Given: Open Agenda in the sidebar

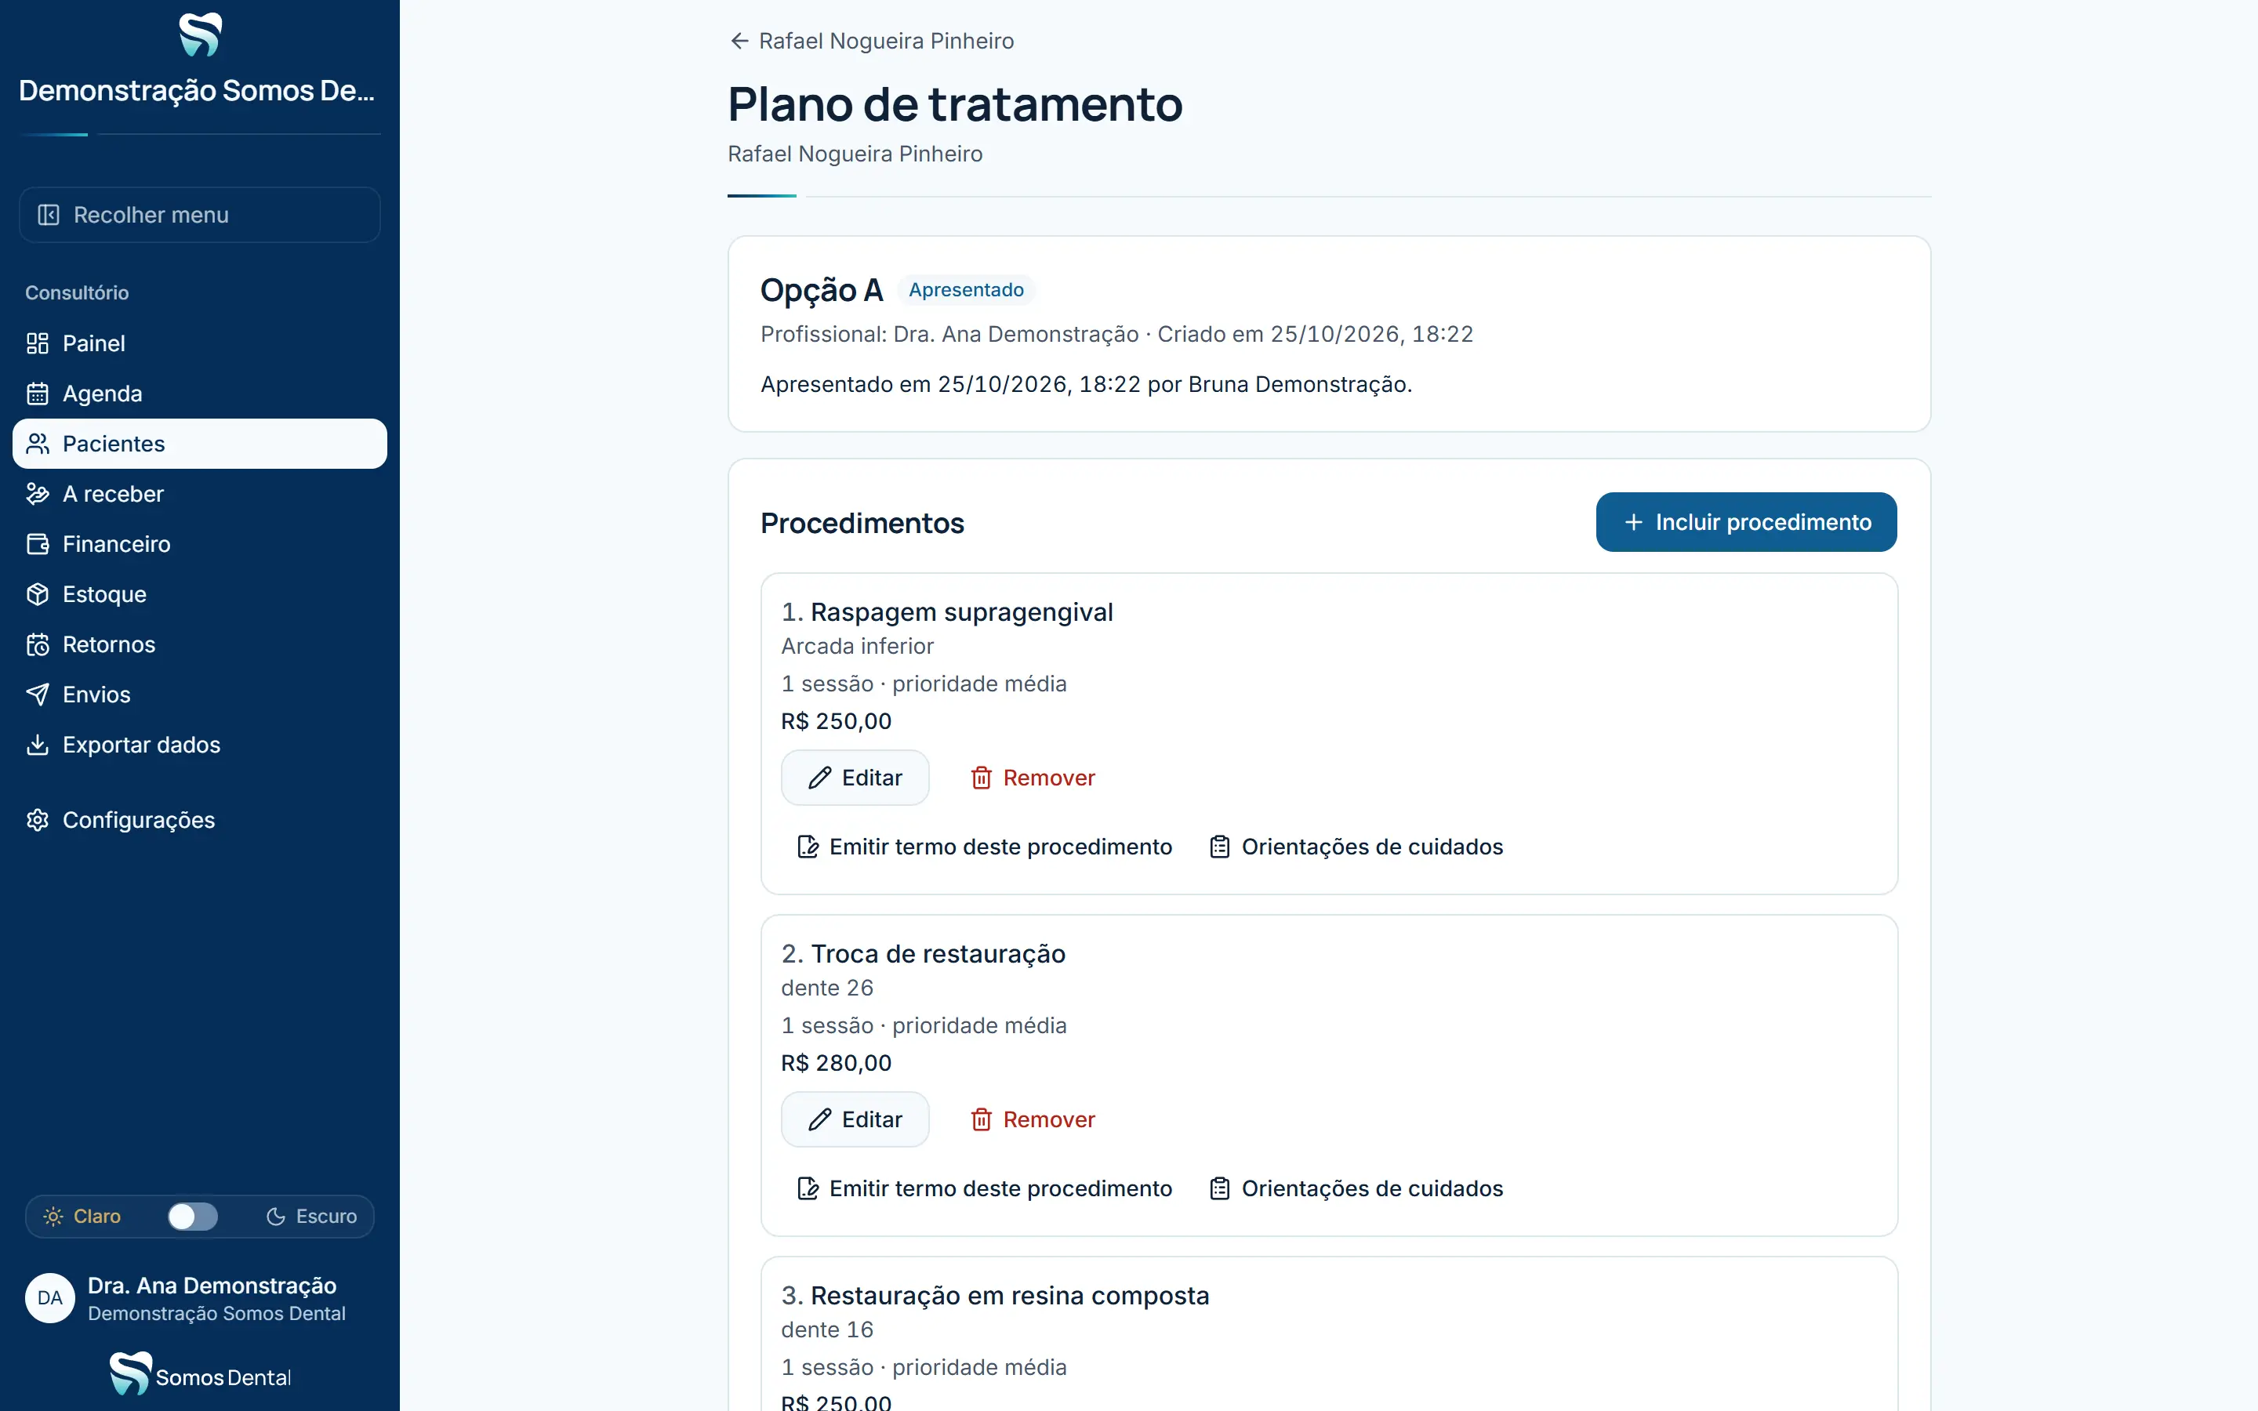Looking at the screenshot, I should pos(200,394).
